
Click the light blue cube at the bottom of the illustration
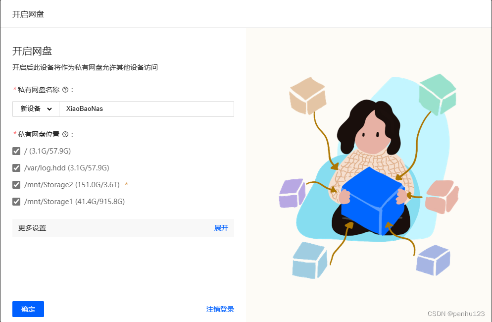(310, 261)
